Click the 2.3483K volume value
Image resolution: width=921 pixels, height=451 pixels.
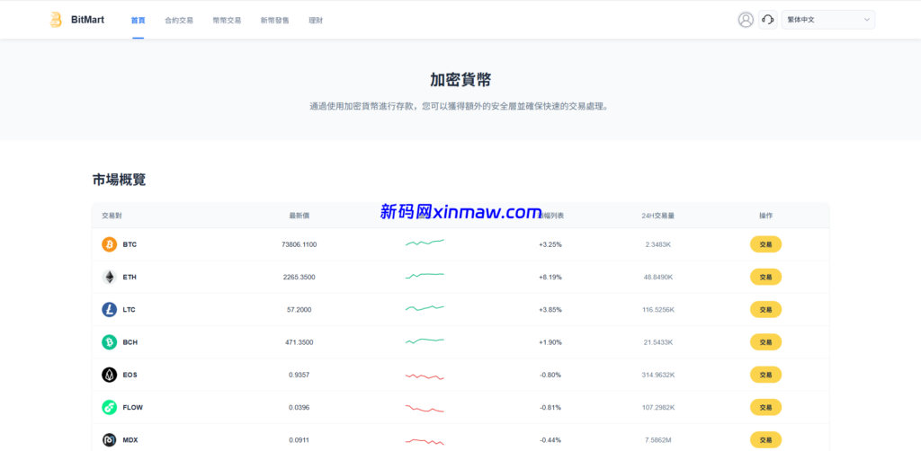pyautogui.click(x=657, y=244)
